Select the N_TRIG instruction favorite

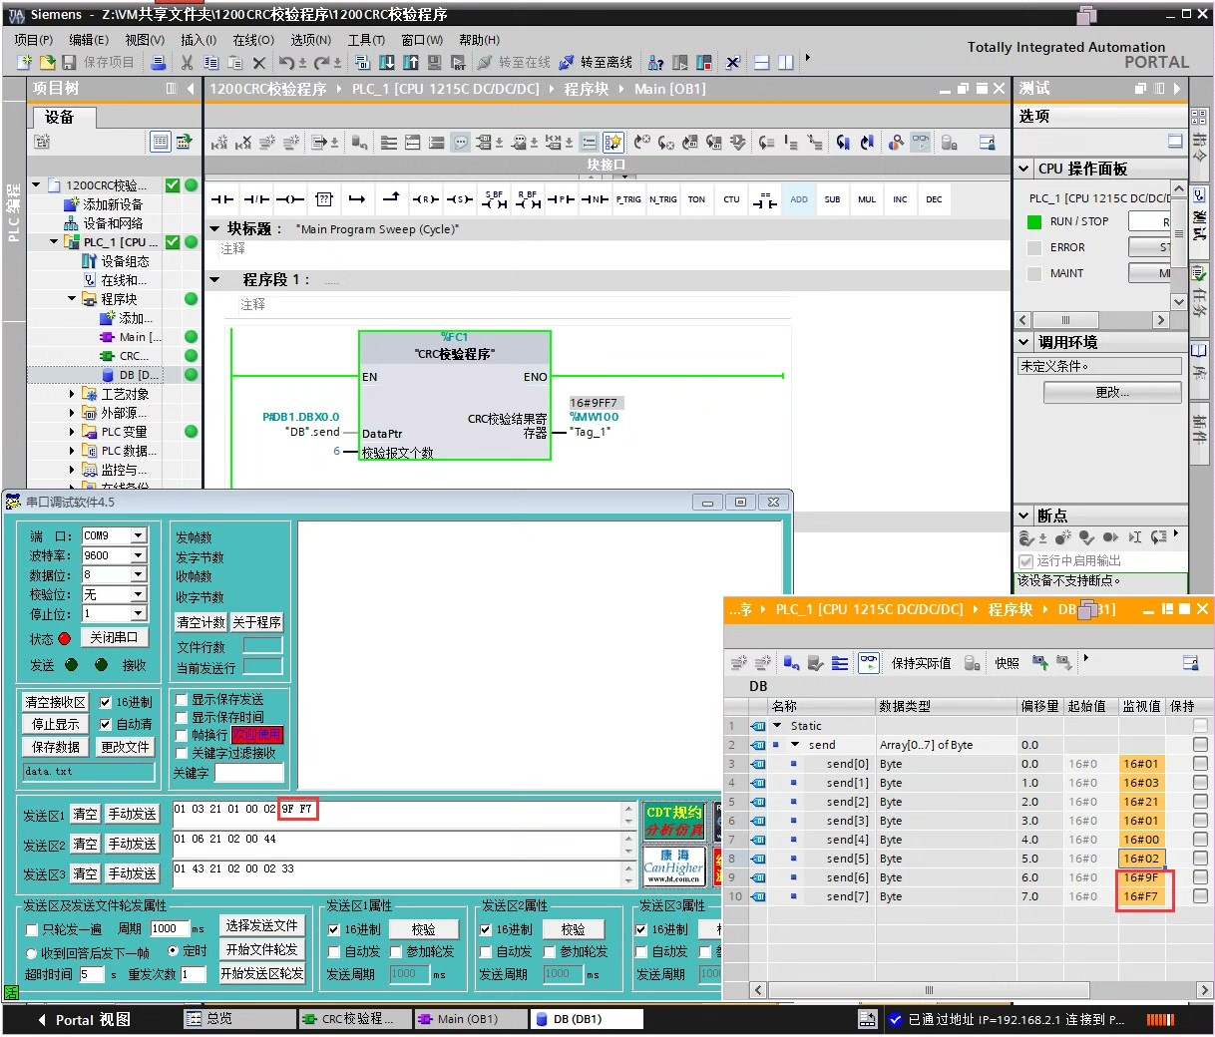pos(662,199)
